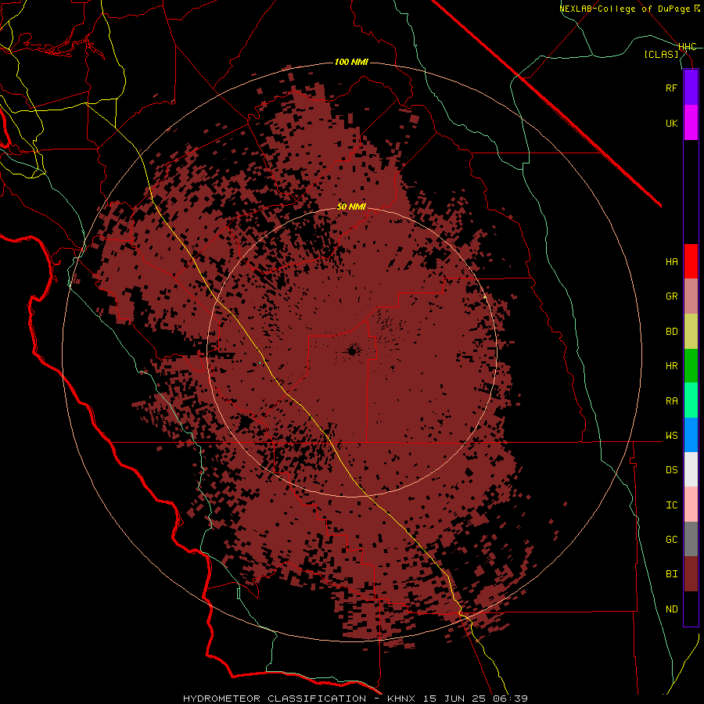This screenshot has height=704, width=704.
Task: Select the pink GR legend swatch
Action: point(691,296)
